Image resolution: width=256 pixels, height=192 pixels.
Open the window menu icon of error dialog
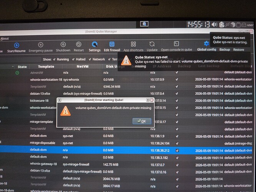point(60,100)
